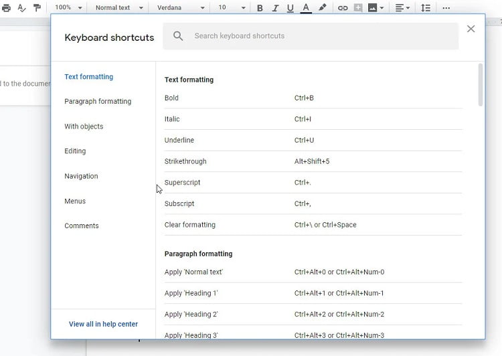
Task: Open the Normal text style dropdown
Action: (119, 8)
